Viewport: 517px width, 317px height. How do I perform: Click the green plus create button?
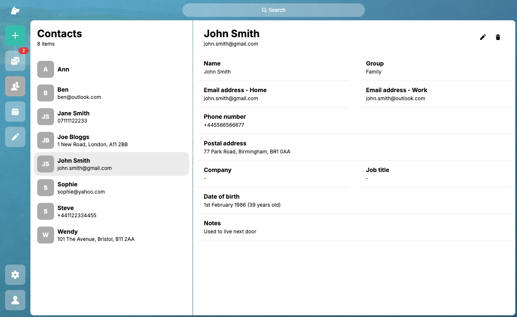(15, 36)
